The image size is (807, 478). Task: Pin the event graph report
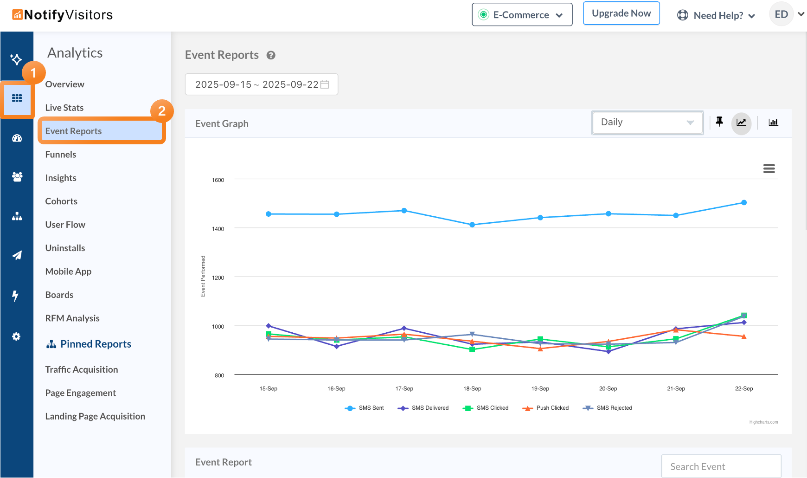point(719,122)
